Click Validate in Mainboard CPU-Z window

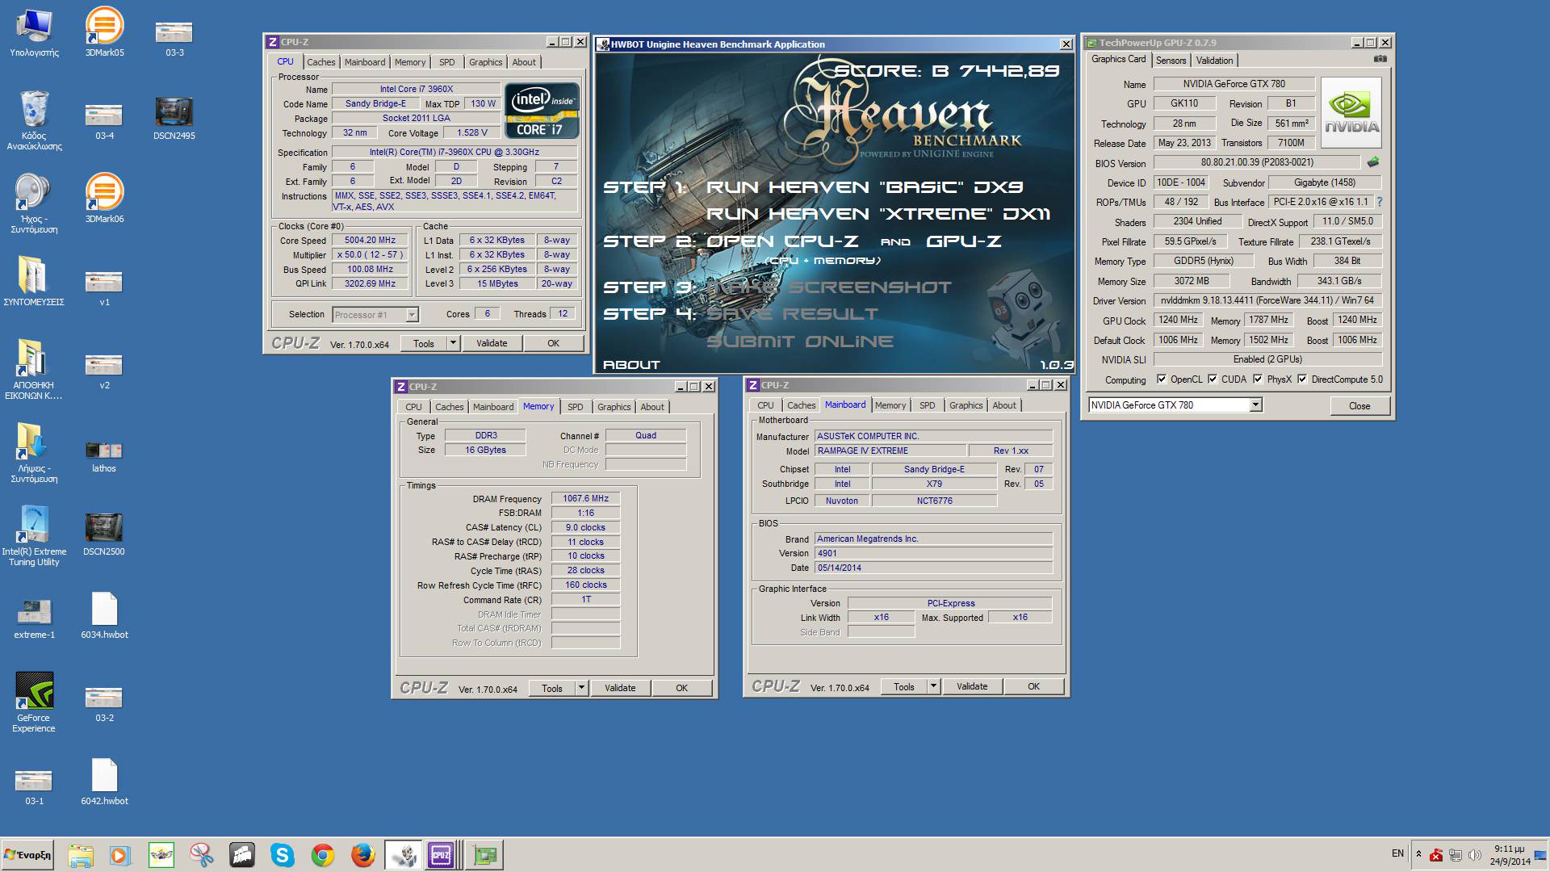(972, 686)
